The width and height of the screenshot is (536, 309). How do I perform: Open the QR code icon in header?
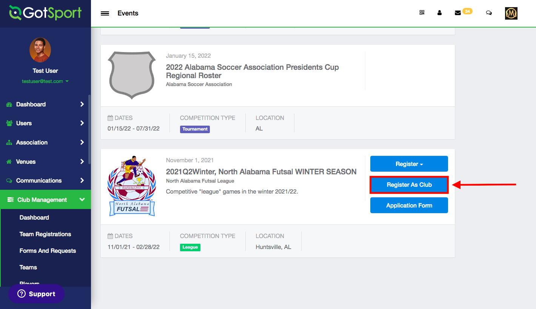click(422, 12)
